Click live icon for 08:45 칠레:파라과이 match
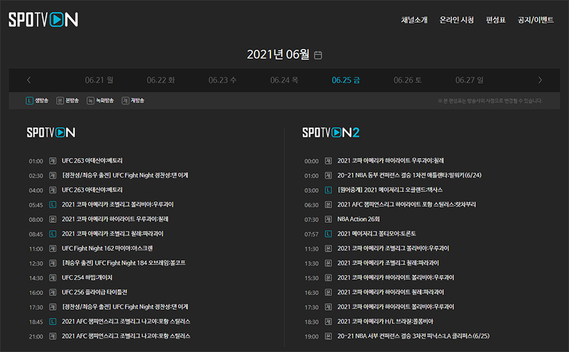 53,234
